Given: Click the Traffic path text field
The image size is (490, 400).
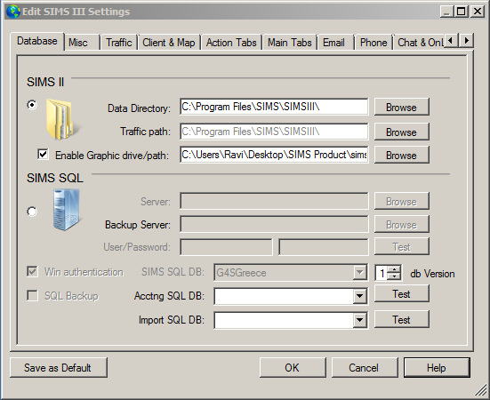Looking at the screenshot, I should pos(274,132).
